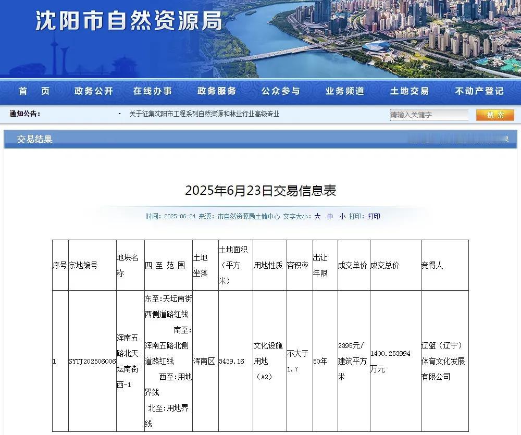Click the 四至范围 column header

pos(168,265)
